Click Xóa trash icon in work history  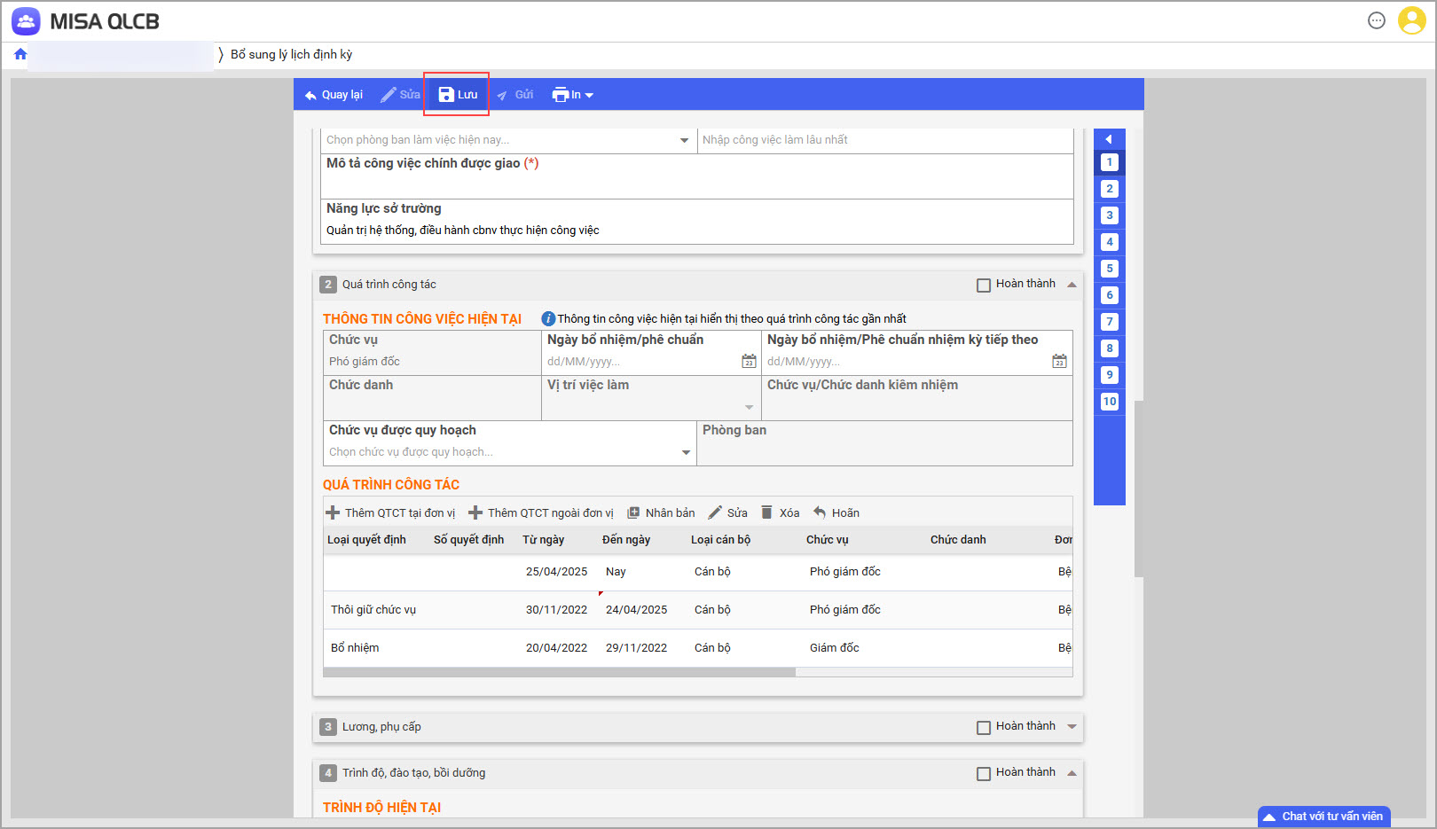(x=767, y=512)
